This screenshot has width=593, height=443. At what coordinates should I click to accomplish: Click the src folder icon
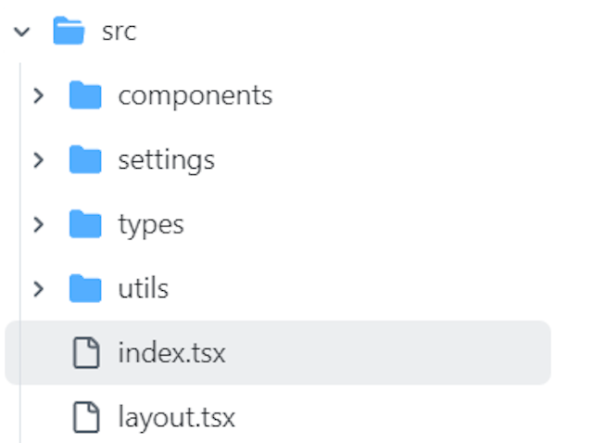(69, 32)
